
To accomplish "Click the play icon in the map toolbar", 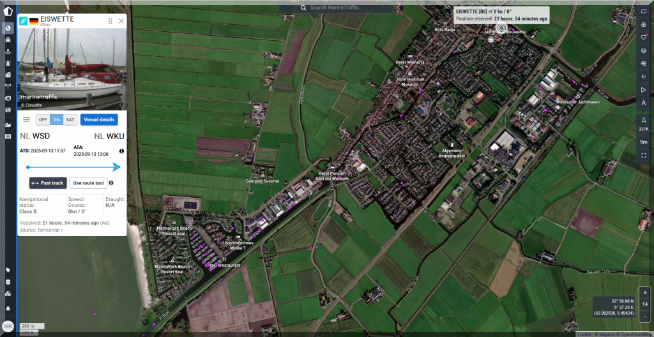I will pos(643,89).
